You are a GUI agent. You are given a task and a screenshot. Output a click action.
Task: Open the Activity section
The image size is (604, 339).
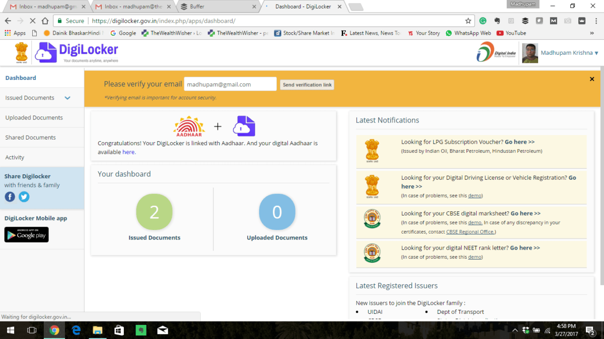point(15,157)
